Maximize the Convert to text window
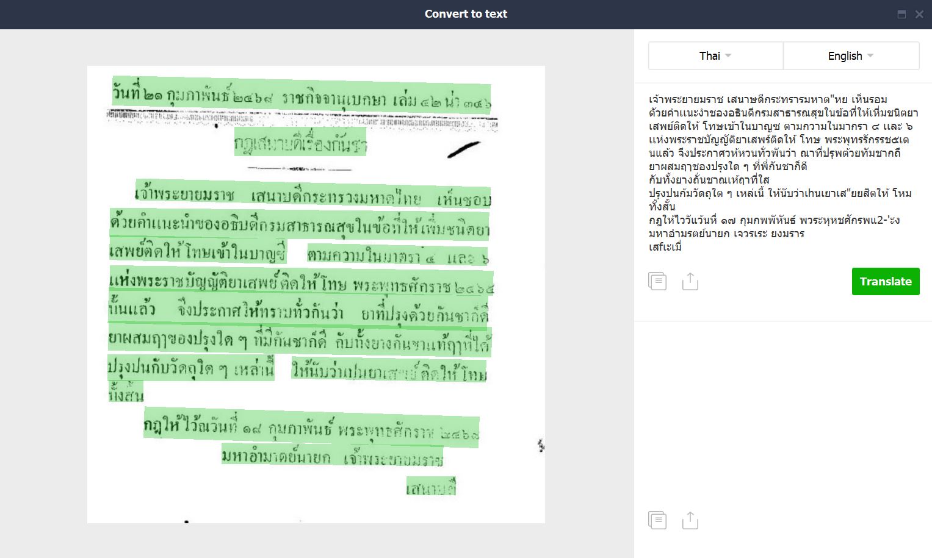Viewport: 932px width, 558px height. point(901,15)
